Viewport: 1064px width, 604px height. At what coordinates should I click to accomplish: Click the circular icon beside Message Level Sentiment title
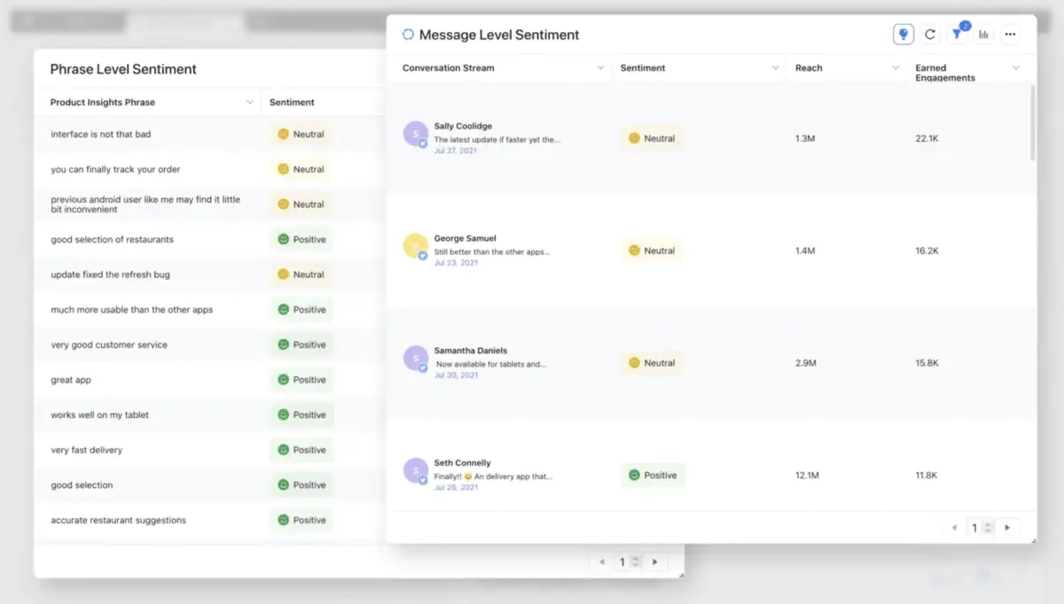(407, 34)
